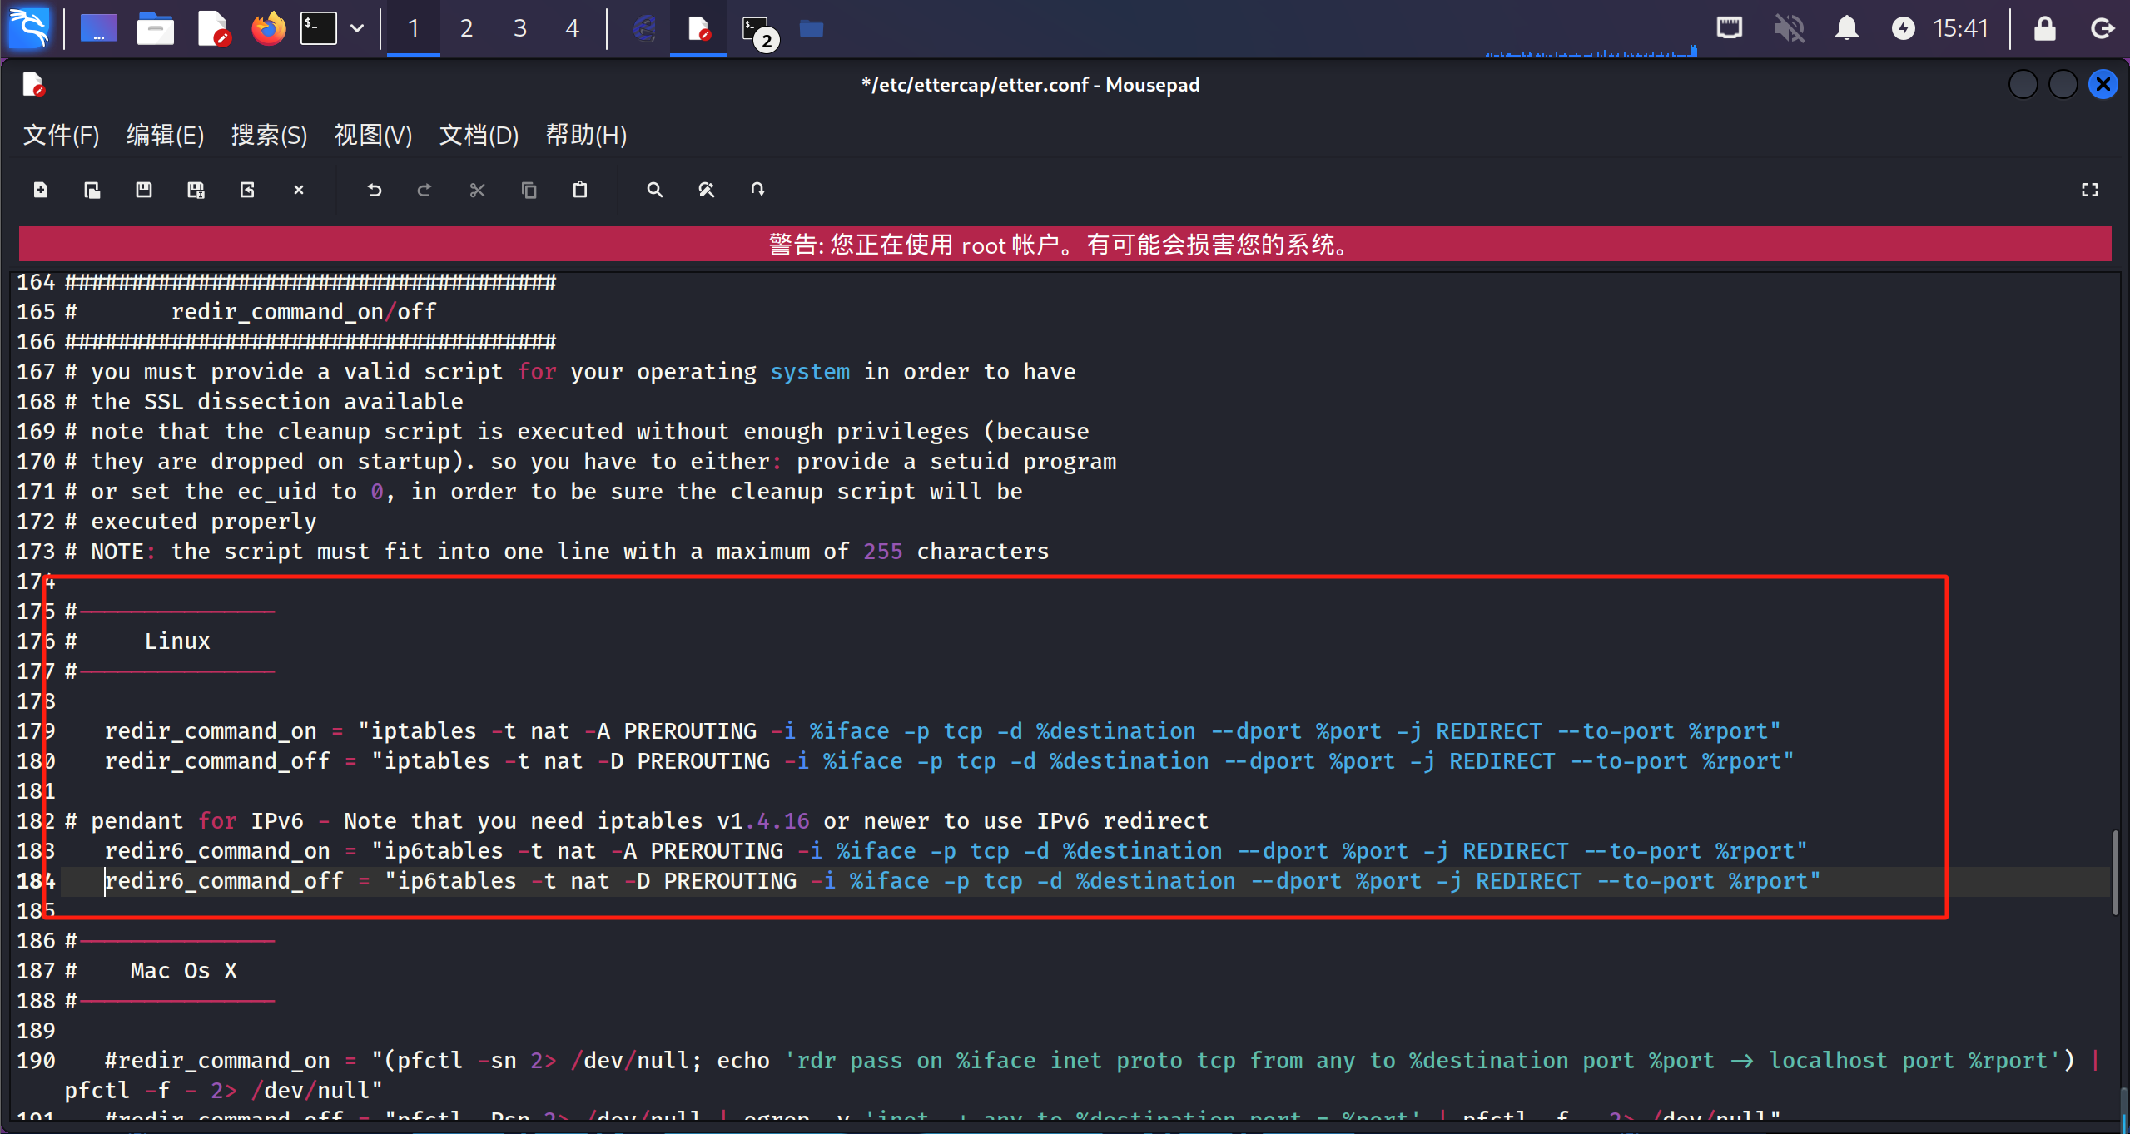Open the Find and Replace tool
2130x1134 pixels.
tap(707, 191)
